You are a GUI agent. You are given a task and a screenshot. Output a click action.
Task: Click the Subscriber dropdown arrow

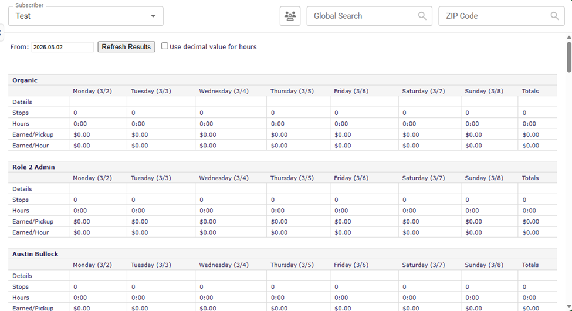click(x=153, y=16)
